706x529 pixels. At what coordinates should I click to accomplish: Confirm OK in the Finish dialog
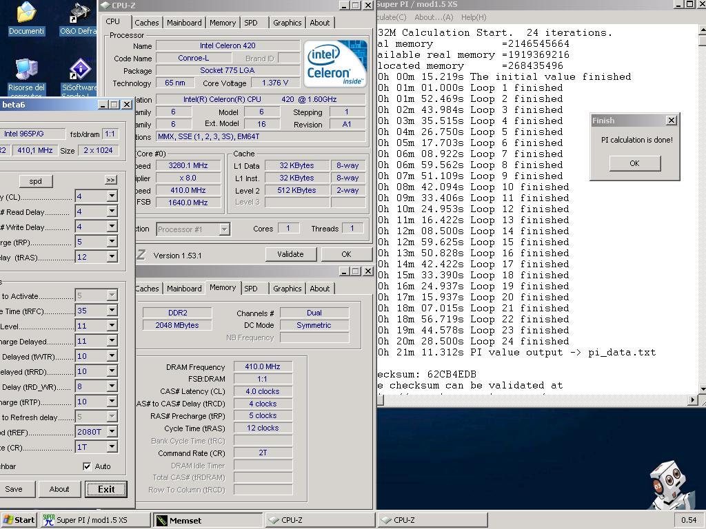click(x=635, y=163)
